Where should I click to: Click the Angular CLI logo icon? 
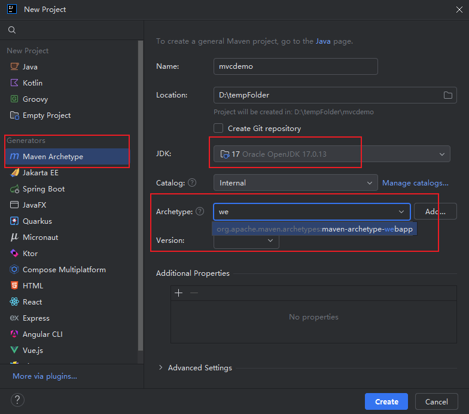coord(14,334)
